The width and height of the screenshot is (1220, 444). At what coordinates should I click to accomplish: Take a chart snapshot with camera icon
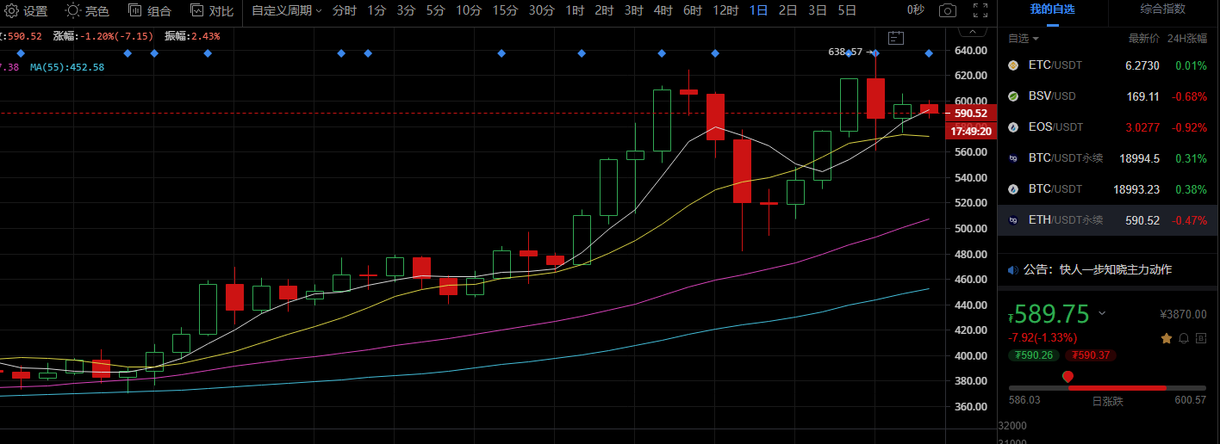(947, 11)
